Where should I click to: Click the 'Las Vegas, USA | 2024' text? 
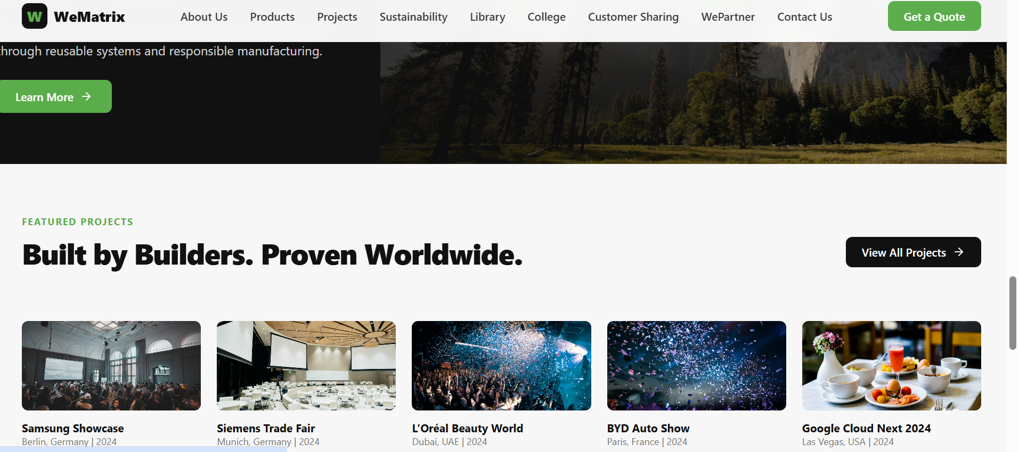click(848, 442)
